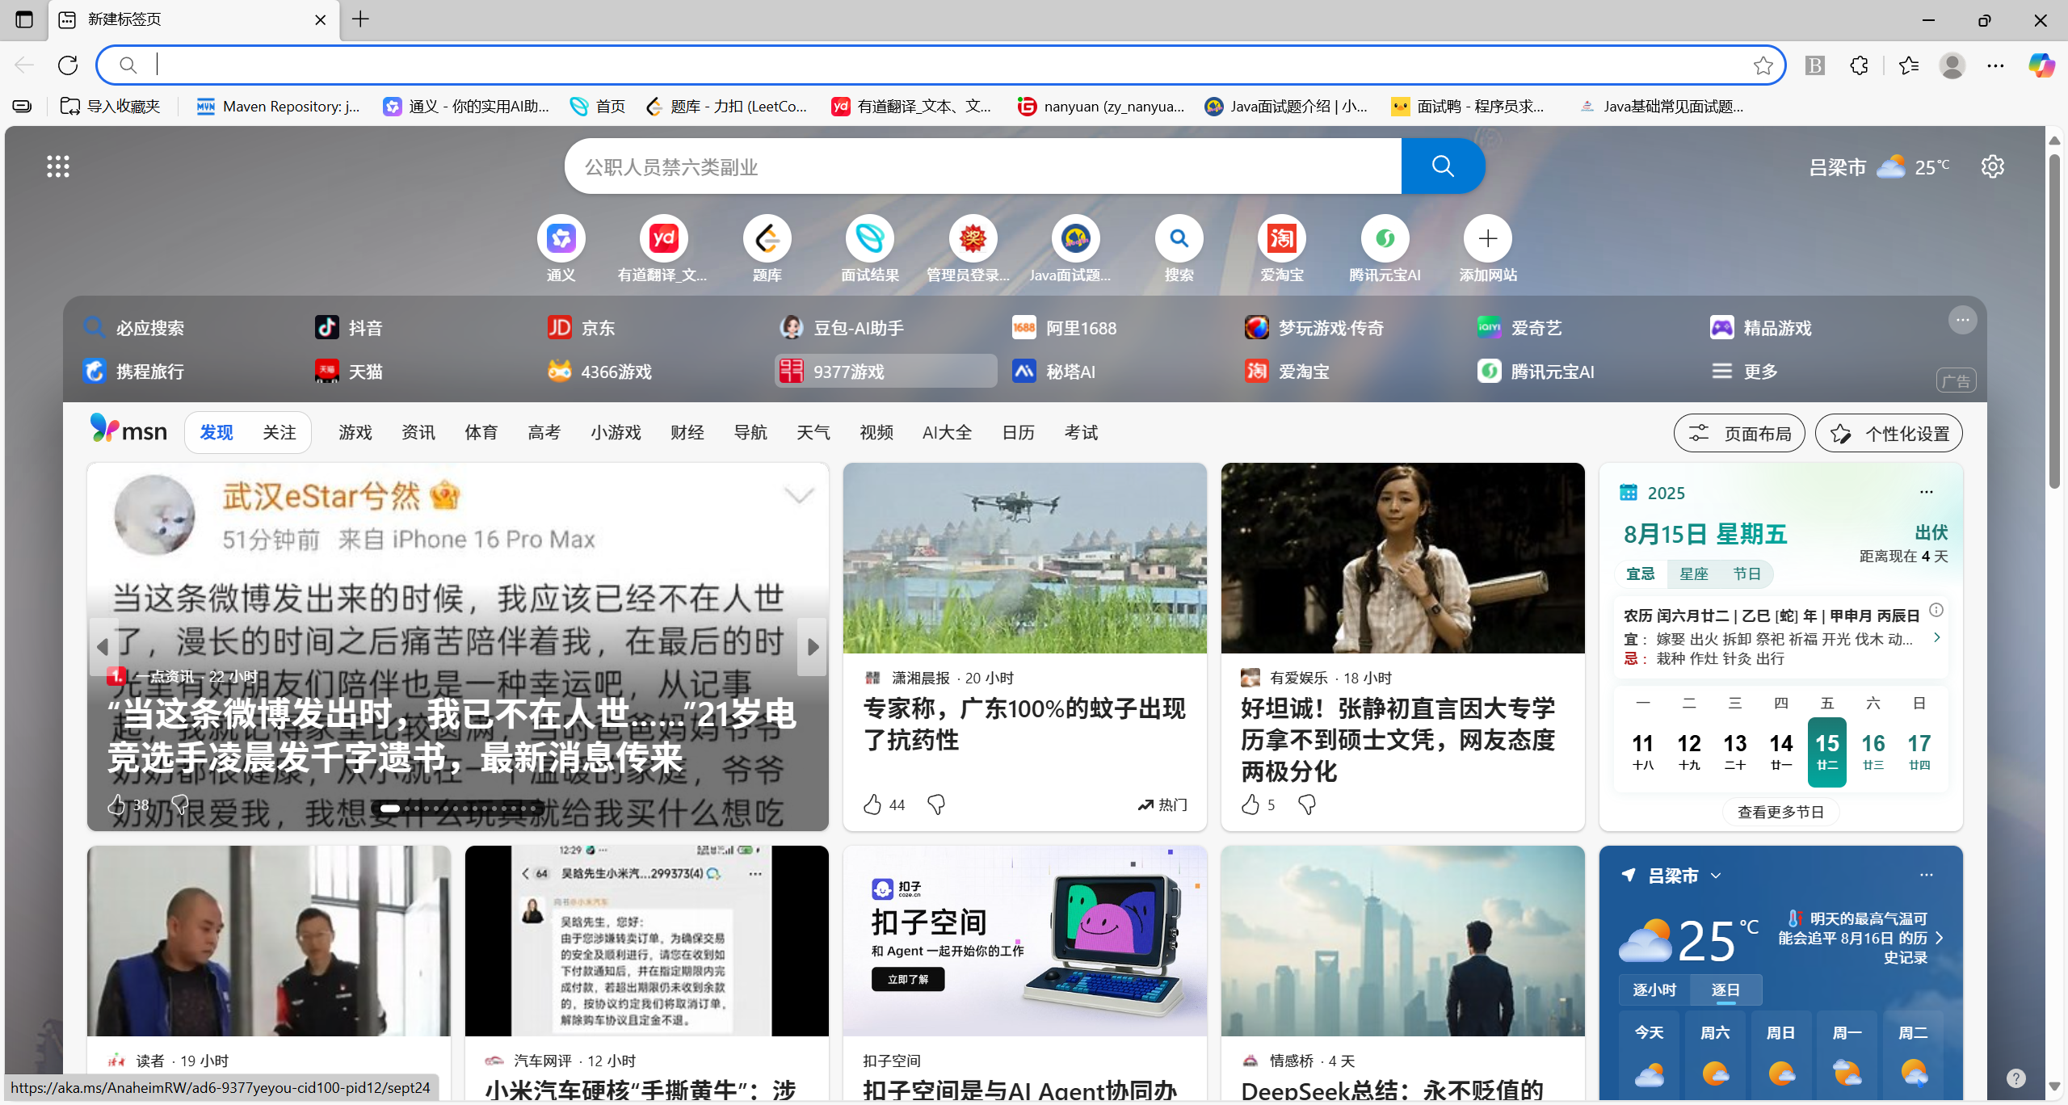
Task: Switch to the 发现 feed toggle
Action: pos(216,433)
